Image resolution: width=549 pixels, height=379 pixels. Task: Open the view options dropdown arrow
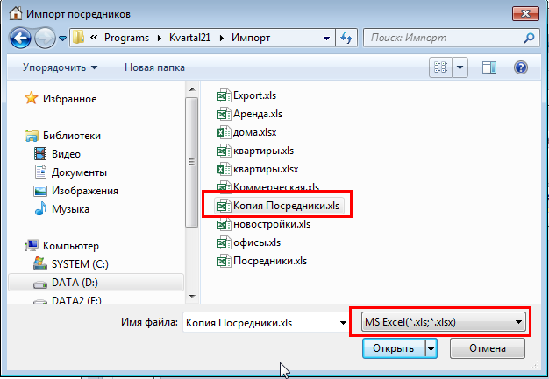coord(460,67)
